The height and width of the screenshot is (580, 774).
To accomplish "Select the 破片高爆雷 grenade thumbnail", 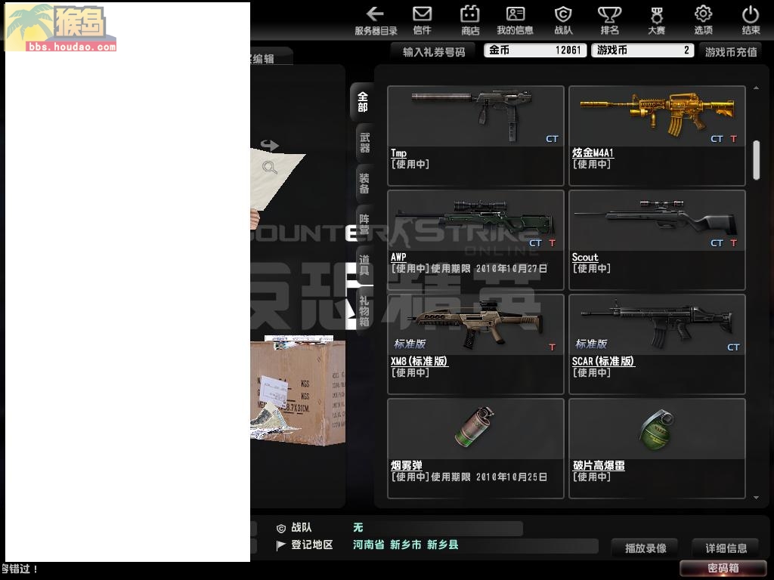I will [657, 429].
